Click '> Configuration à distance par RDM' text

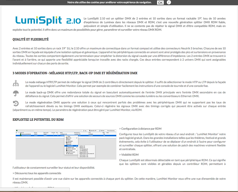pyautogui.click(x=140, y=129)
